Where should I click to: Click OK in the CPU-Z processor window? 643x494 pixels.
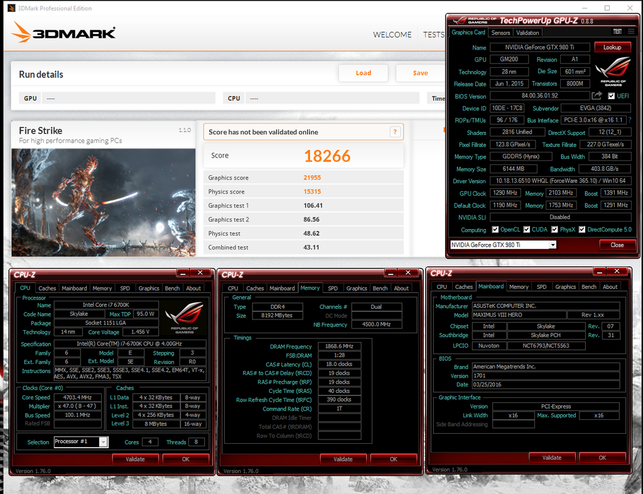coord(186,459)
